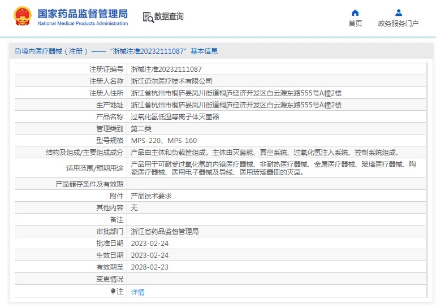Click the 注册证编号 label

(106, 69)
